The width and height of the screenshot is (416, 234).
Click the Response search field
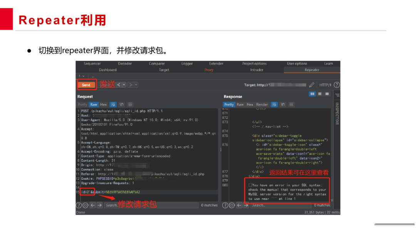(281, 205)
